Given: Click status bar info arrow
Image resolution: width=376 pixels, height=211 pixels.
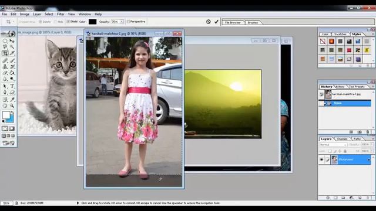Looking at the screenshot, I should (x=78, y=203).
